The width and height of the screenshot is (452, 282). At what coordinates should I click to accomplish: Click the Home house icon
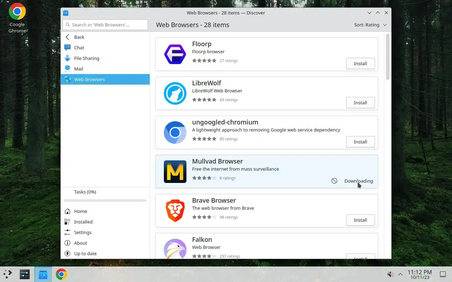pyautogui.click(x=67, y=211)
